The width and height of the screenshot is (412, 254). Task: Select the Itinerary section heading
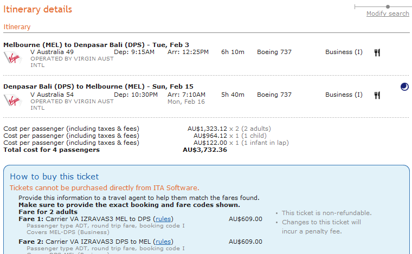point(17,27)
